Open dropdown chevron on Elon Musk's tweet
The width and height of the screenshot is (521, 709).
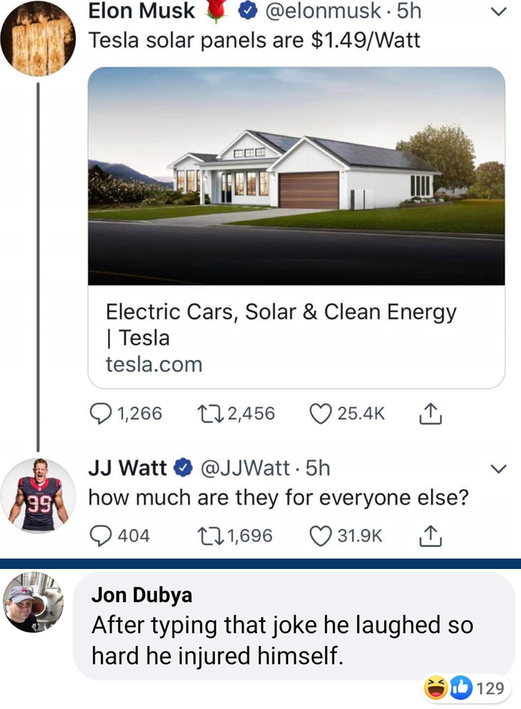(x=499, y=12)
